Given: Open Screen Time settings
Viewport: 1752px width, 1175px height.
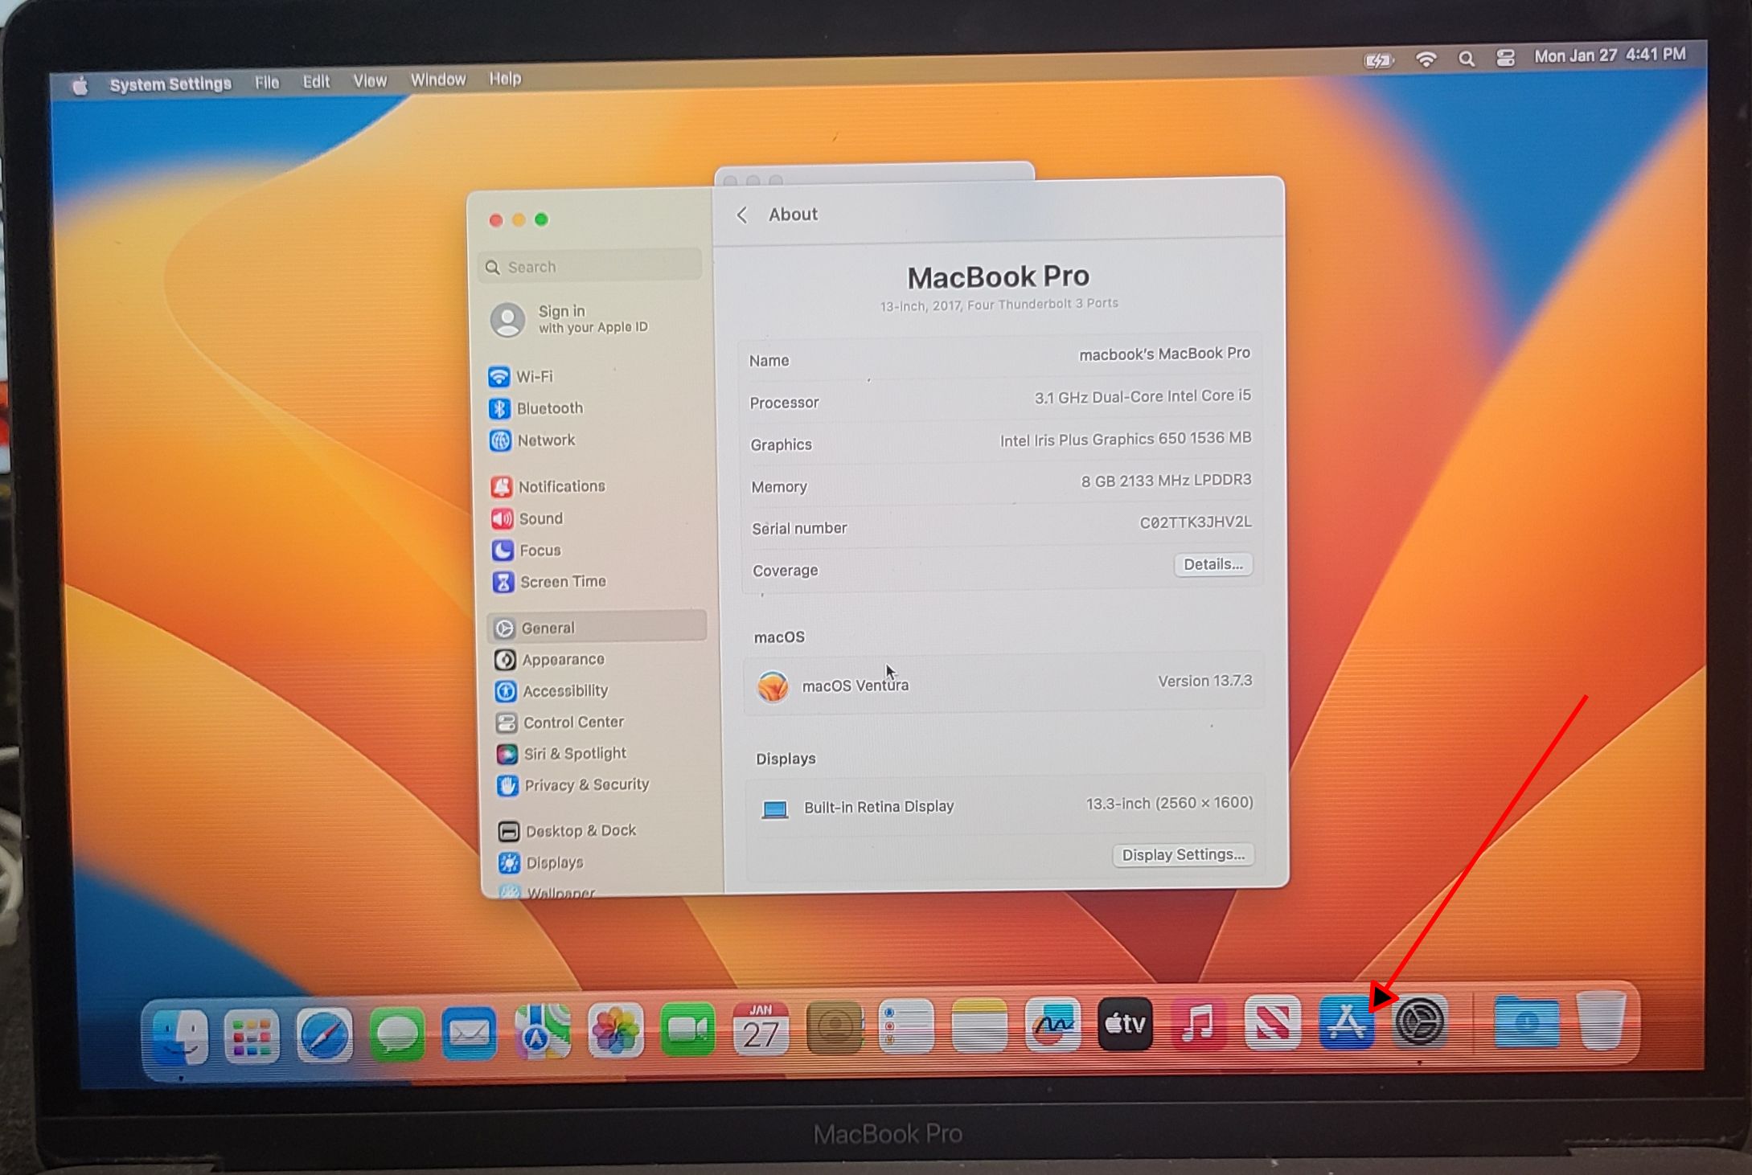Looking at the screenshot, I should tap(562, 581).
